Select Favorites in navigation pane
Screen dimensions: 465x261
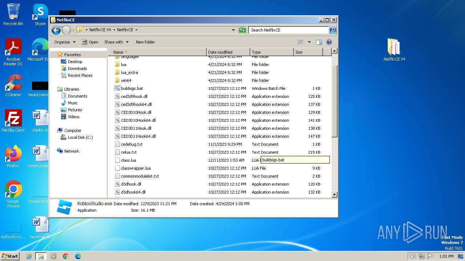(x=72, y=55)
